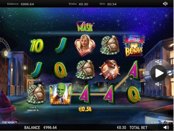The image size is (174, 131).
Task: Mute sound via top-right speaker icon
Action: pos(165,4)
